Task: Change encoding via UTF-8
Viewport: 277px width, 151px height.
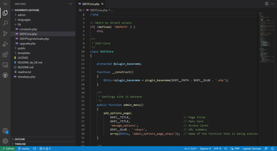Action: pyautogui.click(x=217, y=148)
